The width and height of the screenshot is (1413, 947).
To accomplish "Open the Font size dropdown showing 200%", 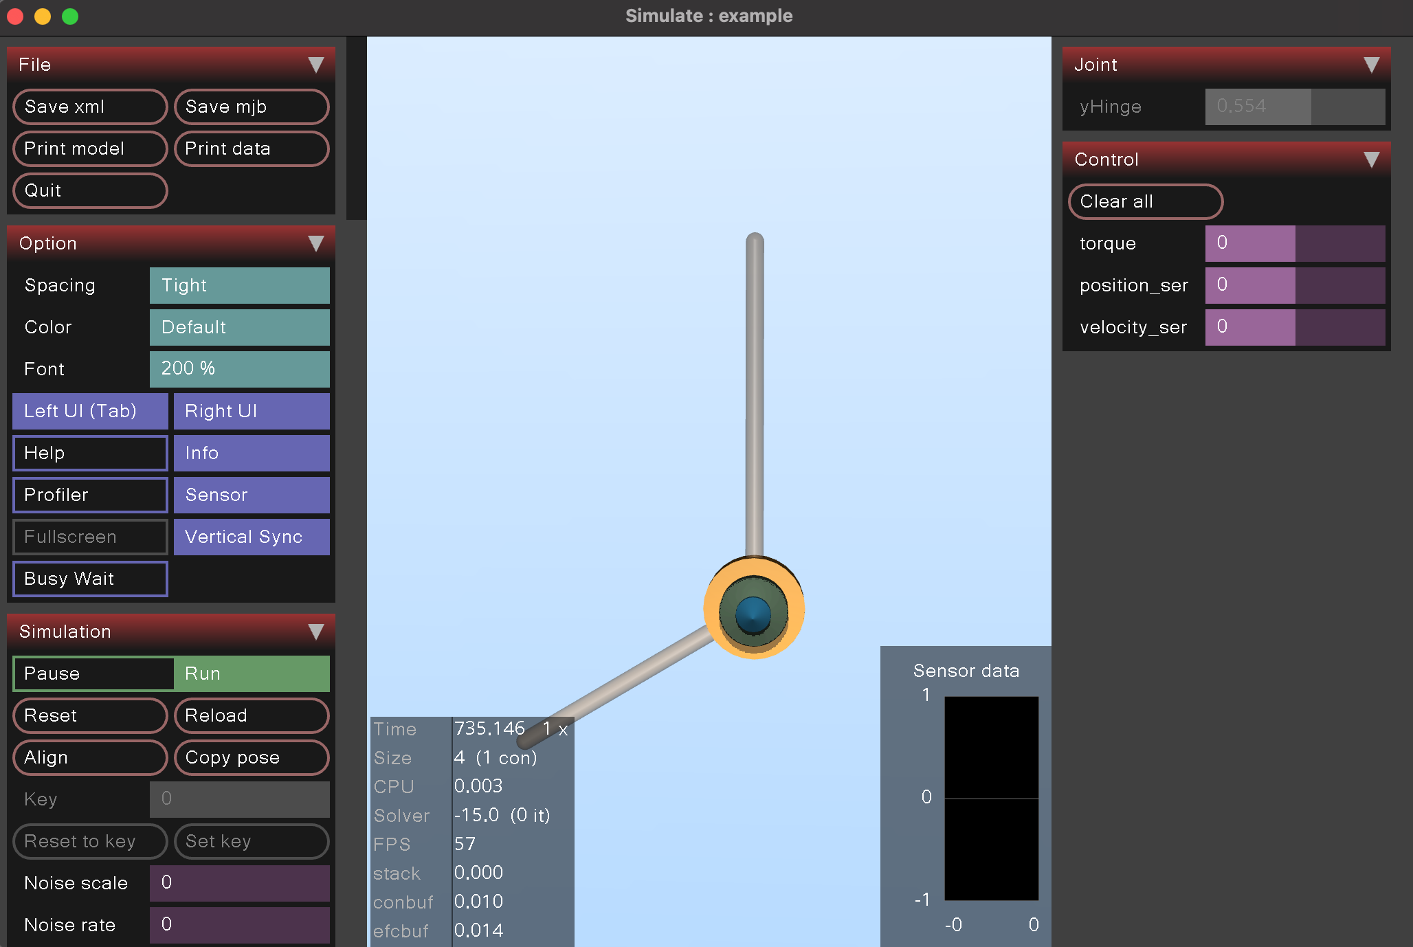I will [x=239, y=369].
